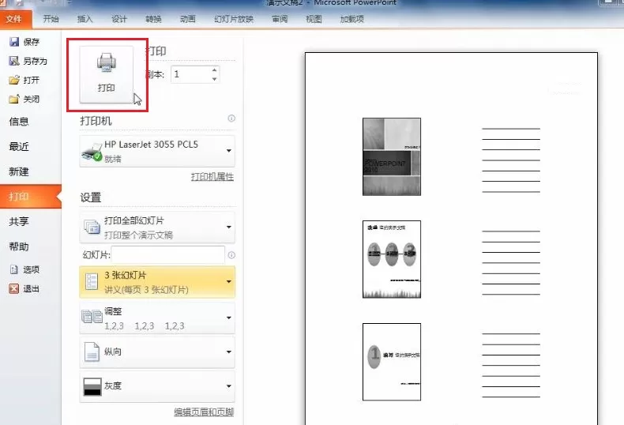This screenshot has height=425, width=624.
Task: Click the File tab in the ribbon
Action: (14, 19)
